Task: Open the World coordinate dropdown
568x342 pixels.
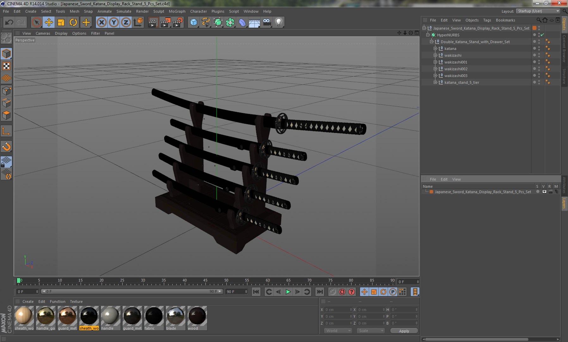Action: click(338, 331)
